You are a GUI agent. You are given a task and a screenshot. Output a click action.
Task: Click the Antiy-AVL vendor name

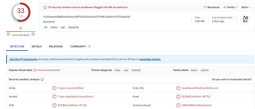(138, 88)
